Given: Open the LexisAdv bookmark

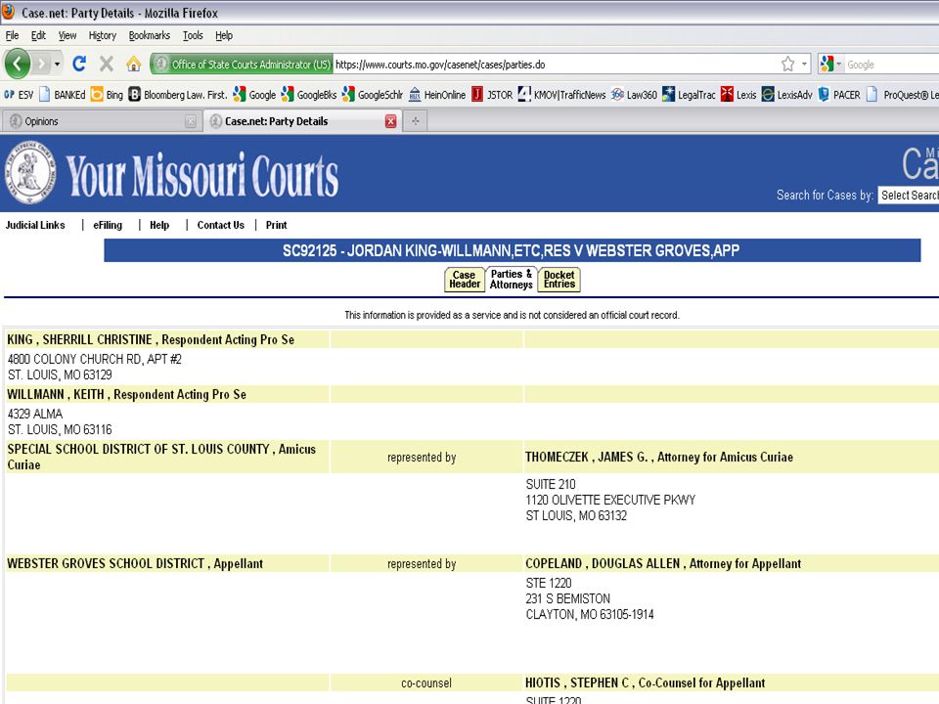Looking at the screenshot, I should [x=786, y=95].
